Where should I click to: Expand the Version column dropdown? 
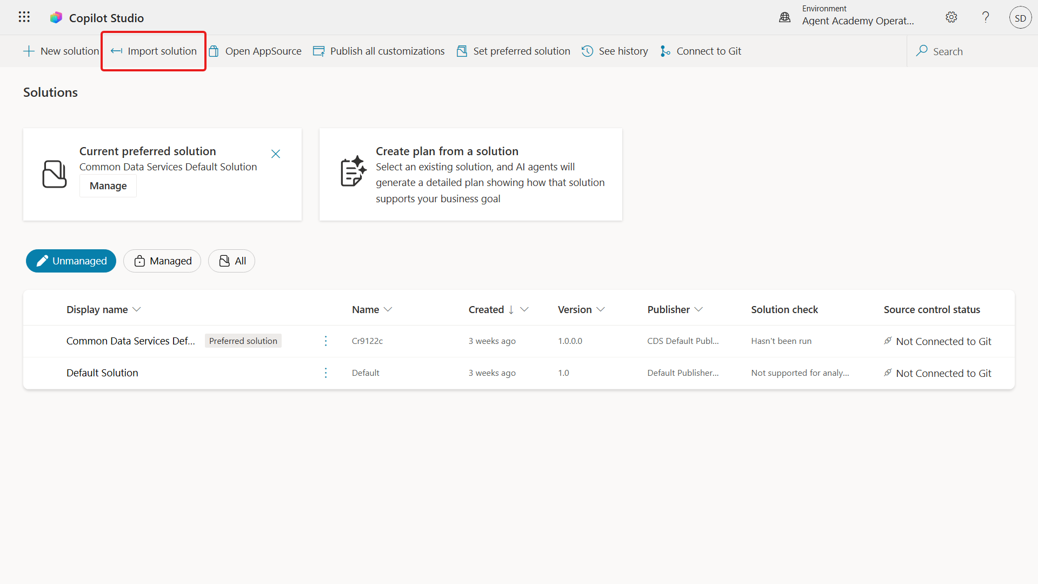point(601,309)
